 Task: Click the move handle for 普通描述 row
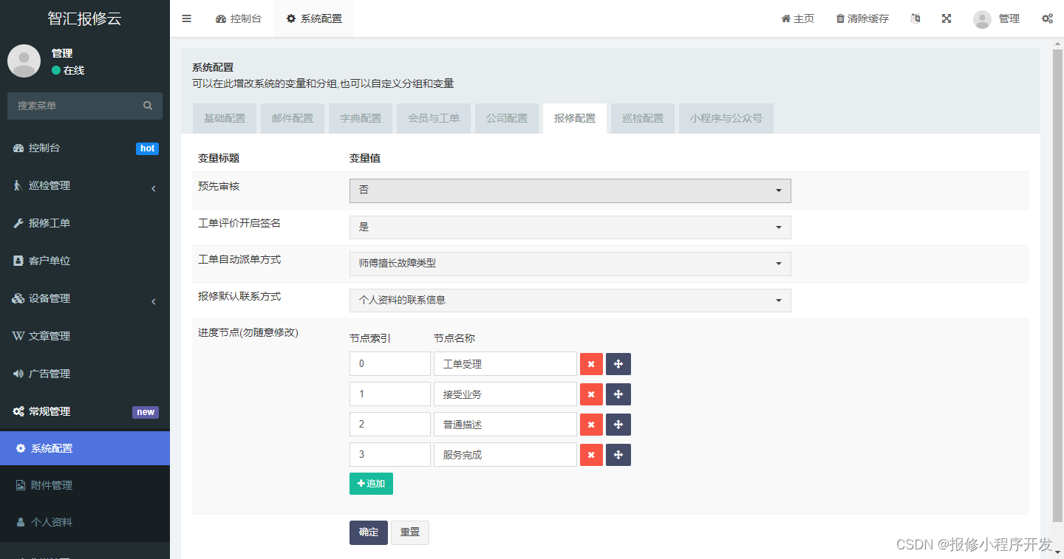(618, 425)
